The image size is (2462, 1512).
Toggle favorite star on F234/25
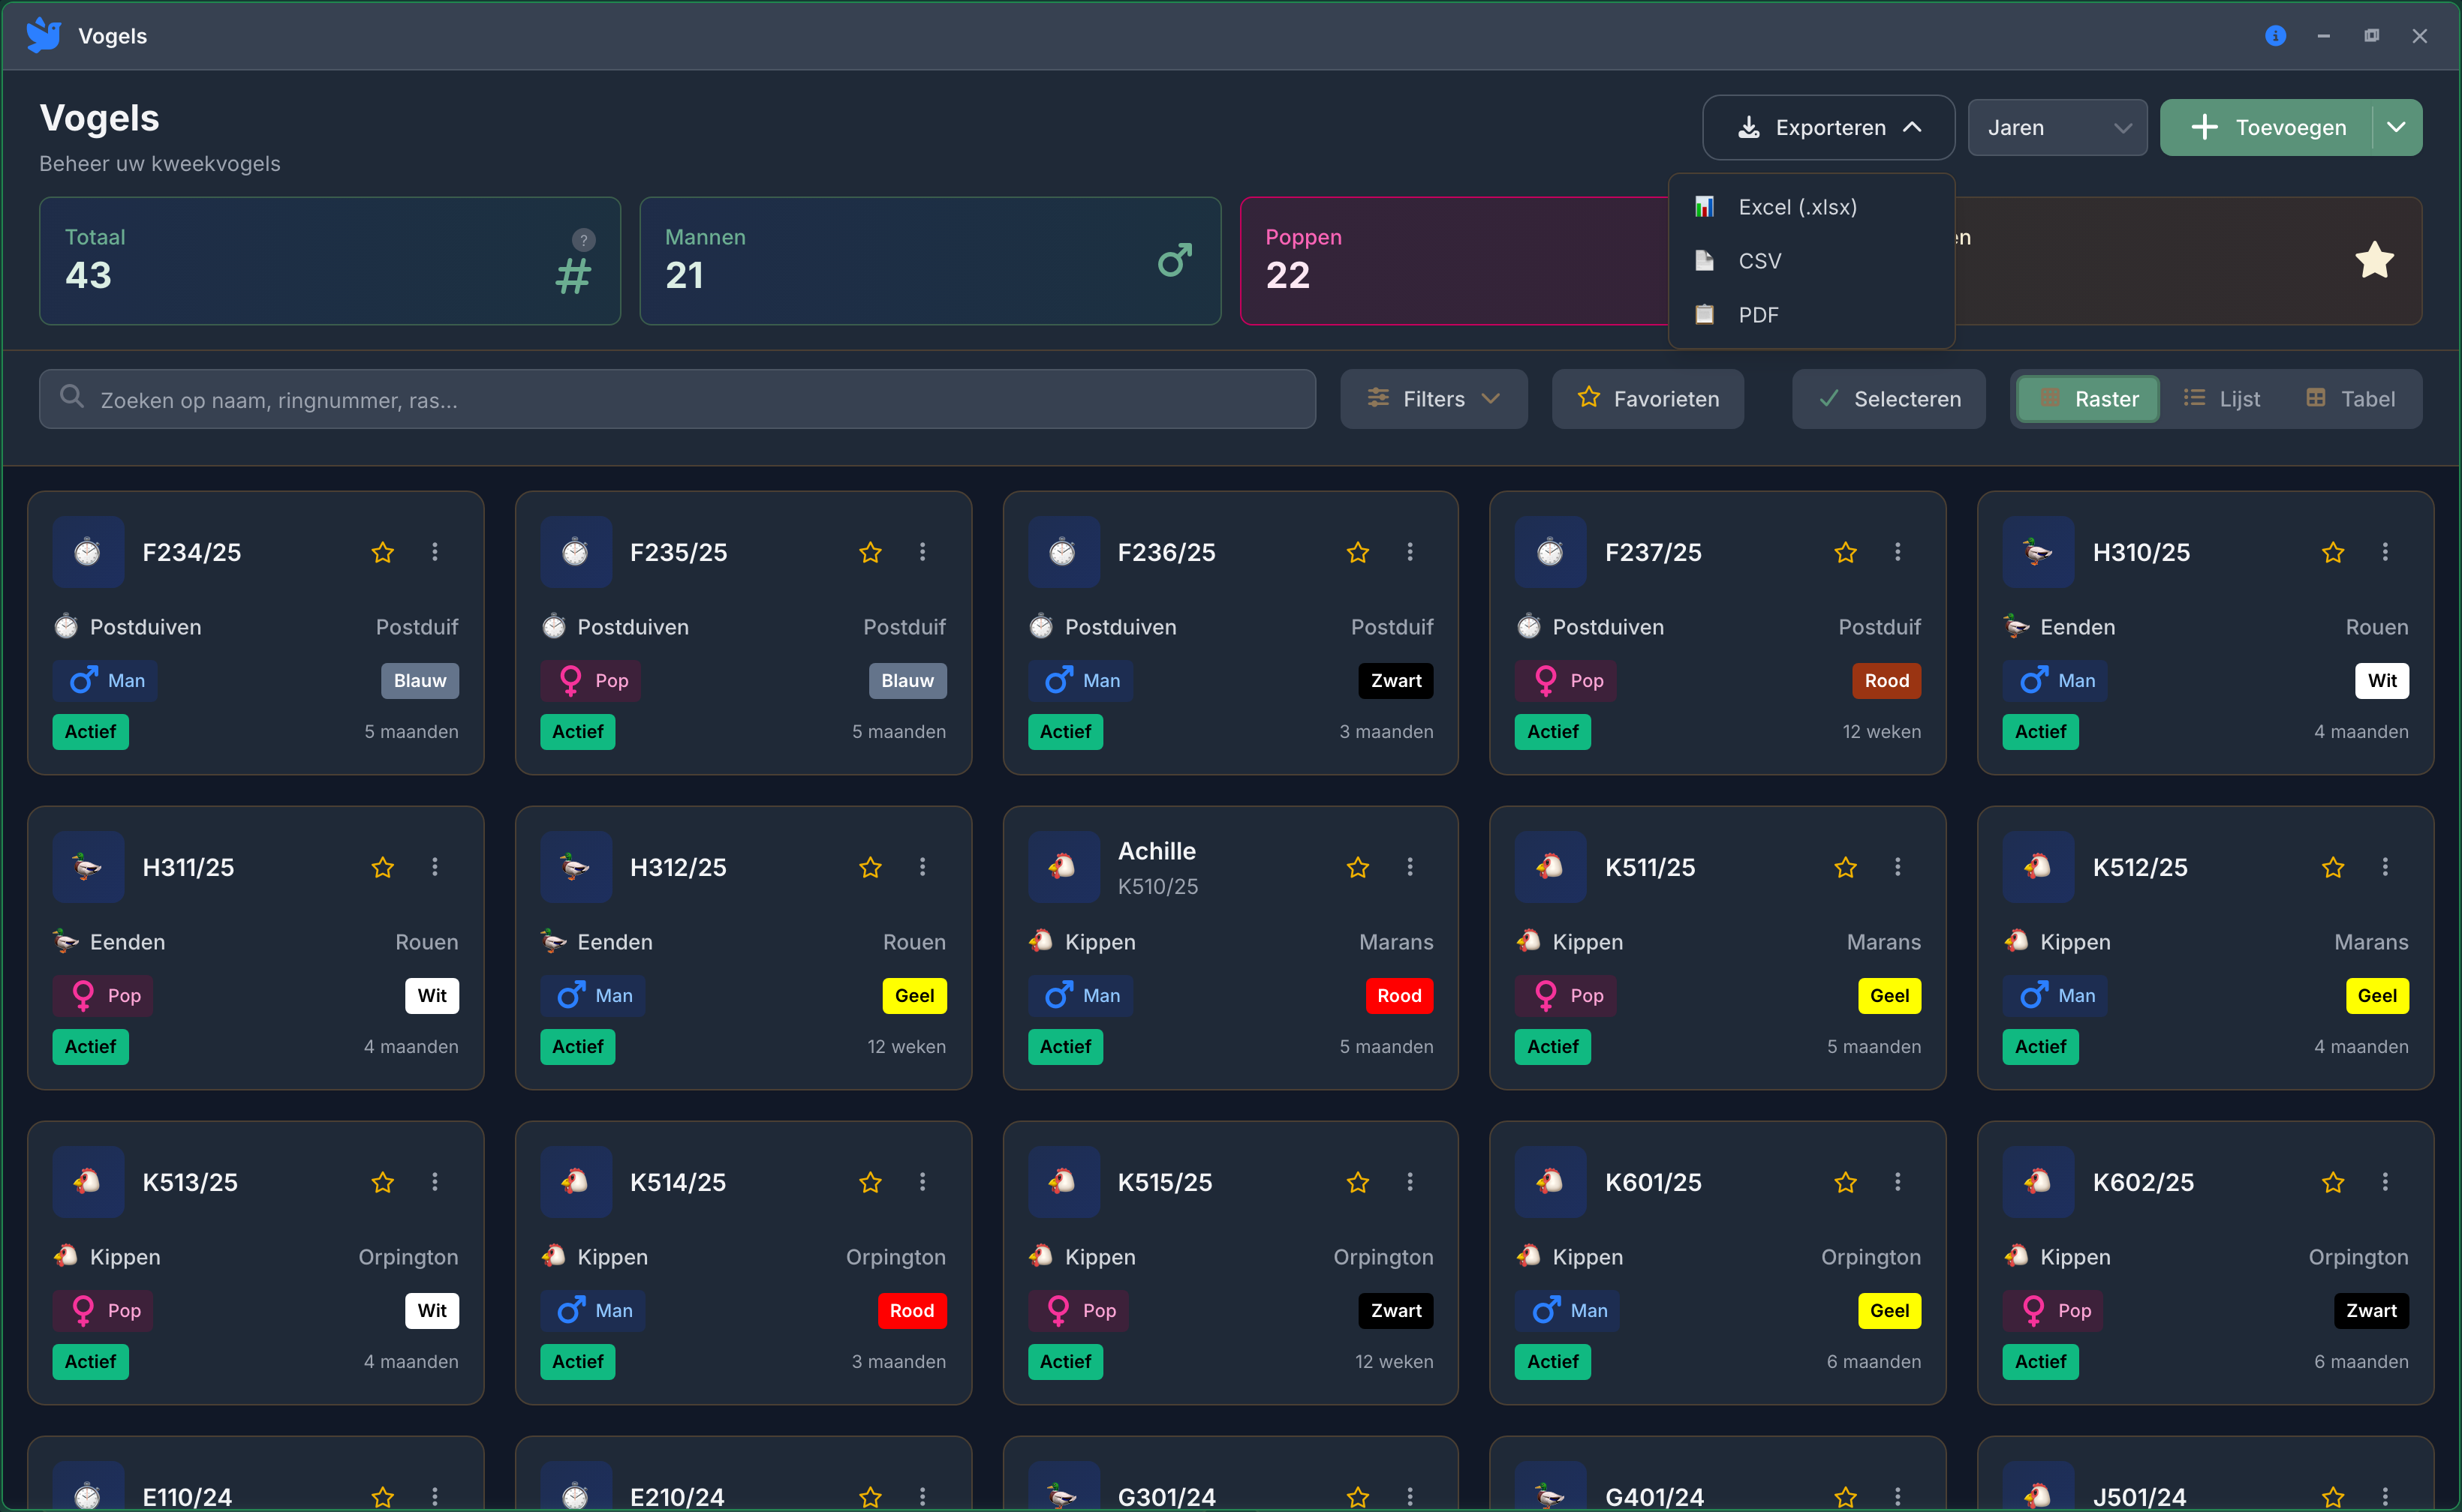pyautogui.click(x=382, y=552)
